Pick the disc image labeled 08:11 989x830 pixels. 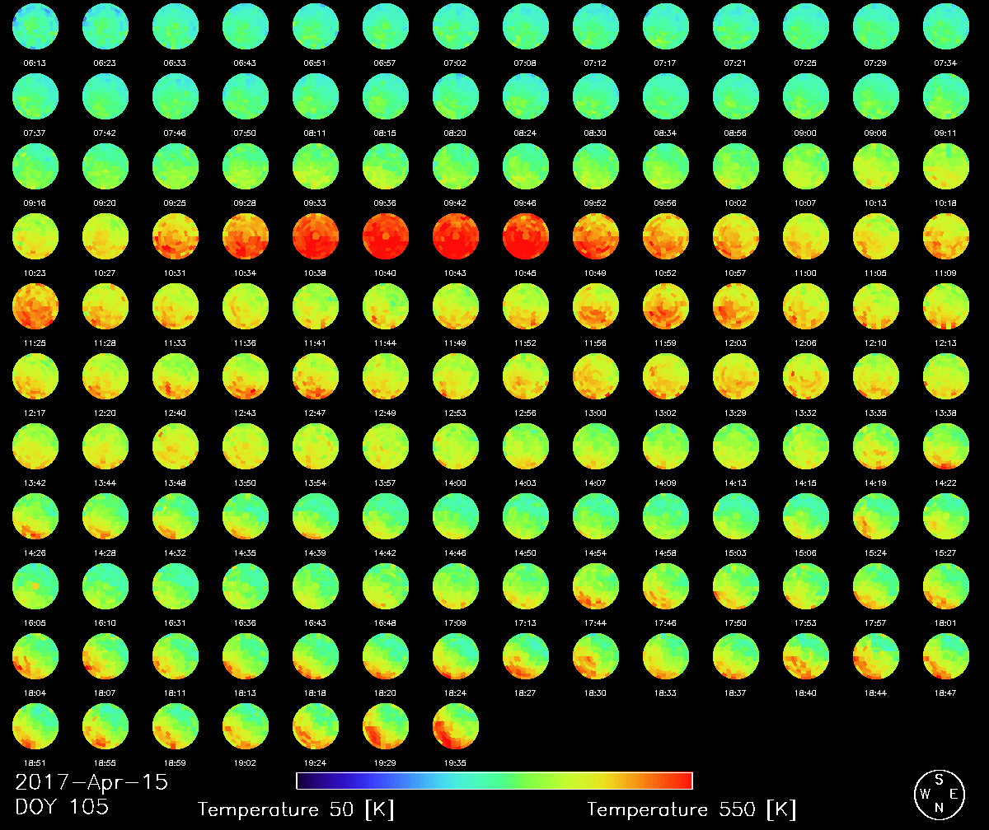click(316, 96)
